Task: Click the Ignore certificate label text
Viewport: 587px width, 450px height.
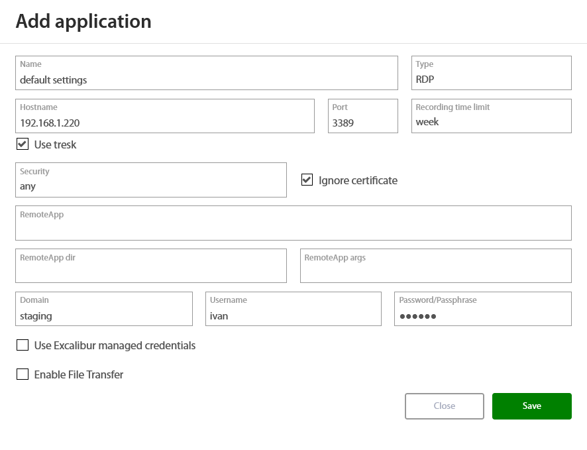Action: click(x=358, y=180)
